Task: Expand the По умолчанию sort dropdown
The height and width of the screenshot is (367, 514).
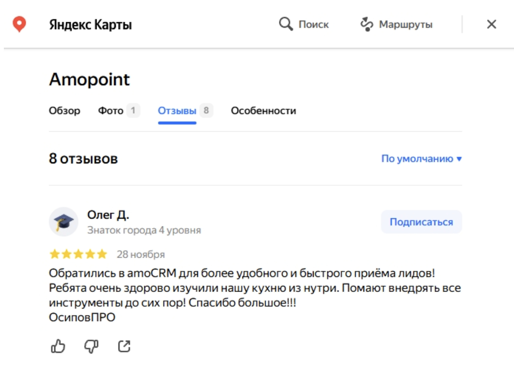Action: click(x=421, y=159)
